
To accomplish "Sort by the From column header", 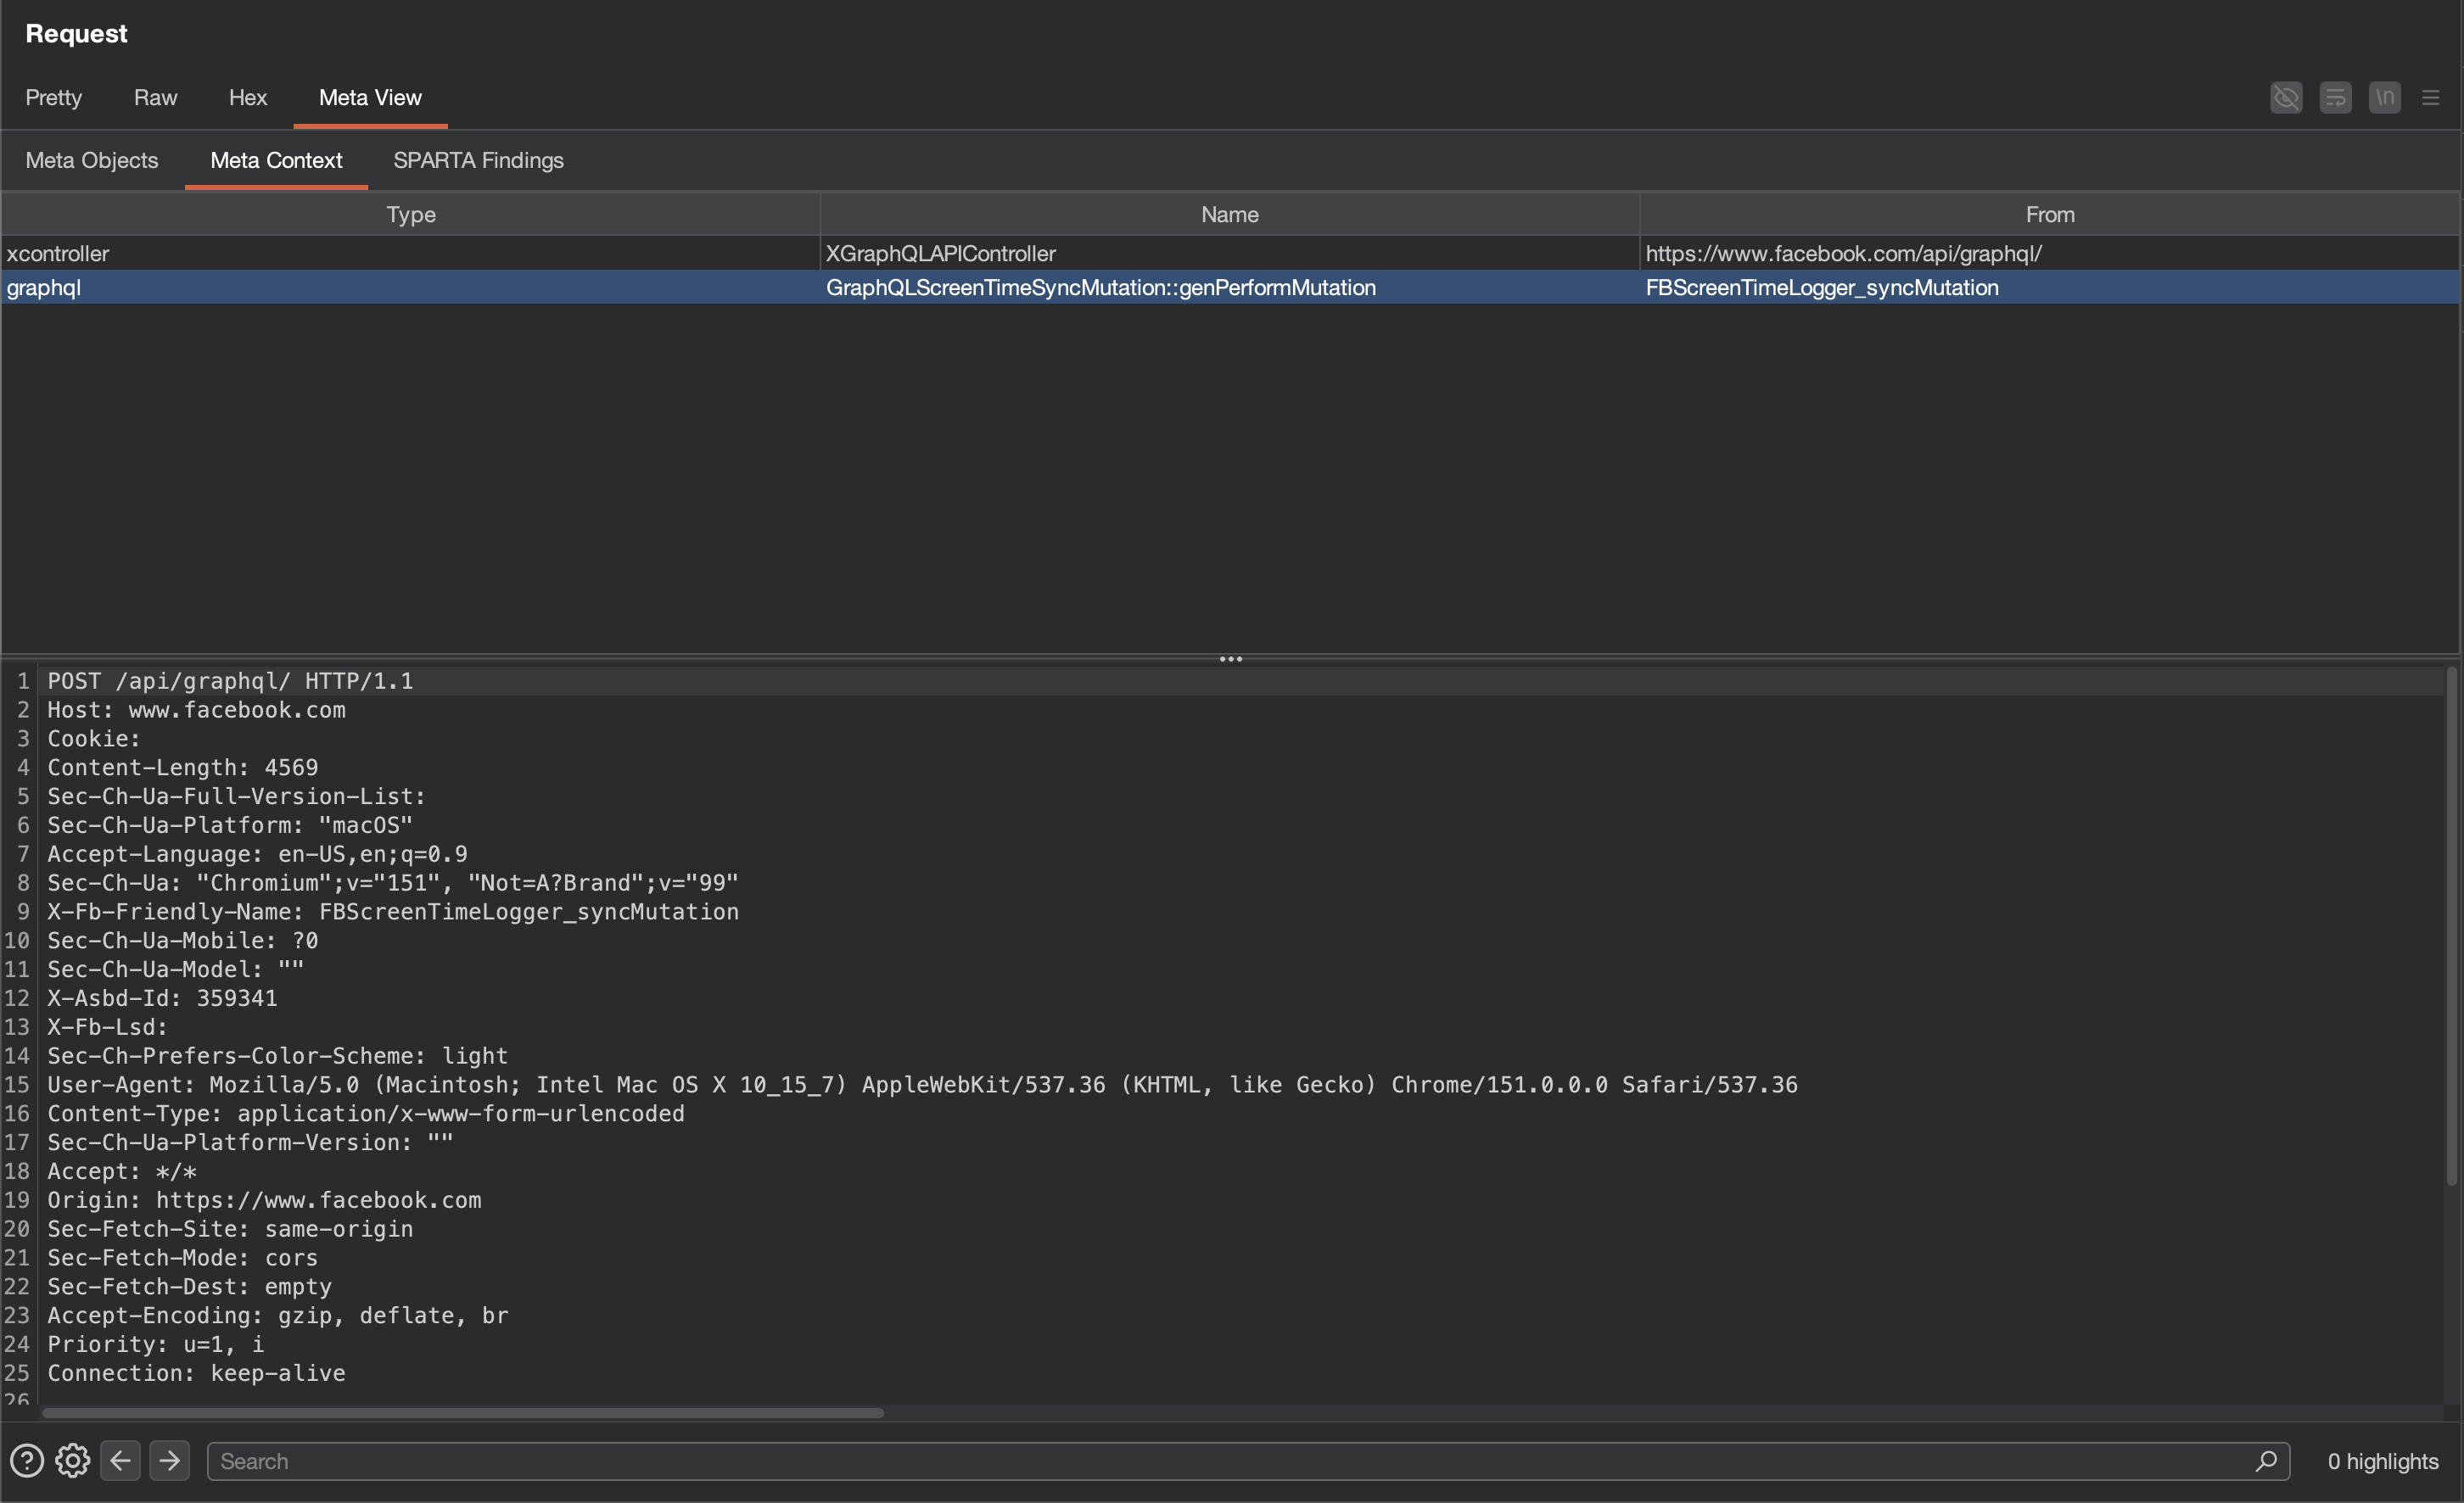I will coord(2050,214).
